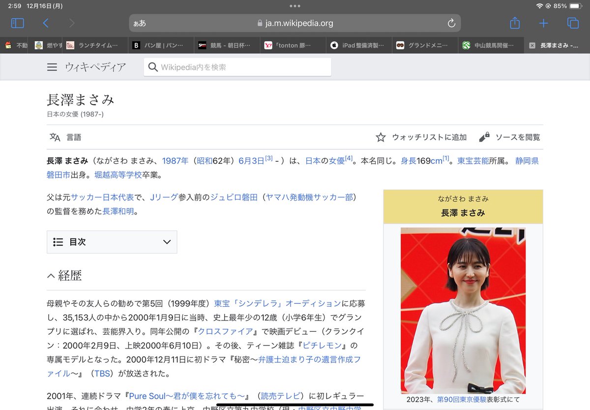The width and height of the screenshot is (590, 410).
Task: Focus the Wikipedia内を検索 search box
Action: click(237, 67)
